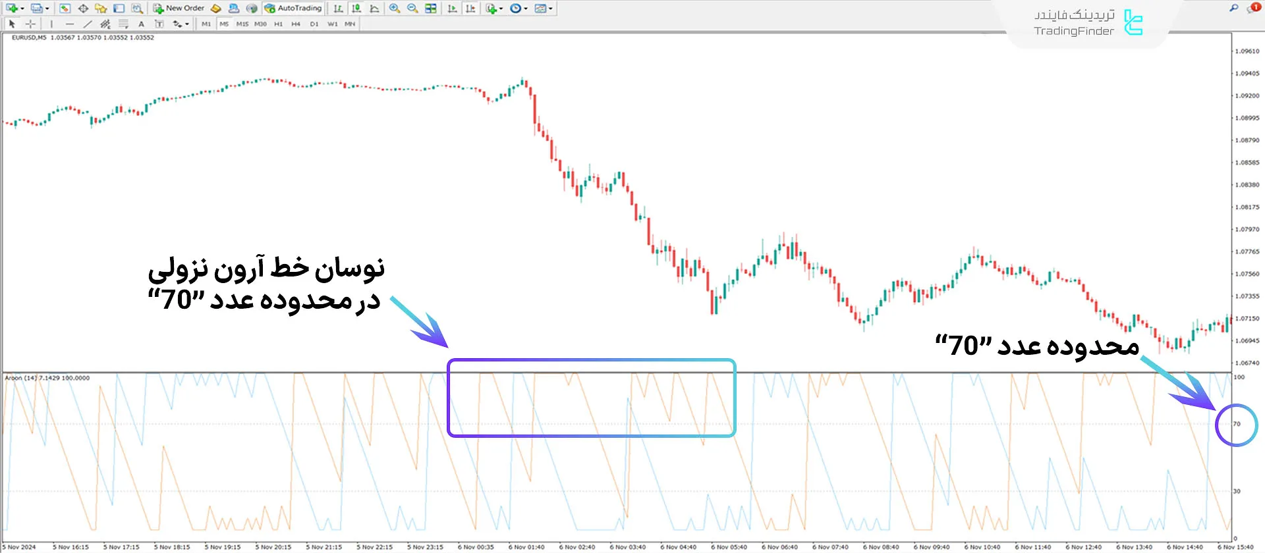Open the chart templates dropdown
The width and height of the screenshot is (1265, 553).
(x=551, y=9)
